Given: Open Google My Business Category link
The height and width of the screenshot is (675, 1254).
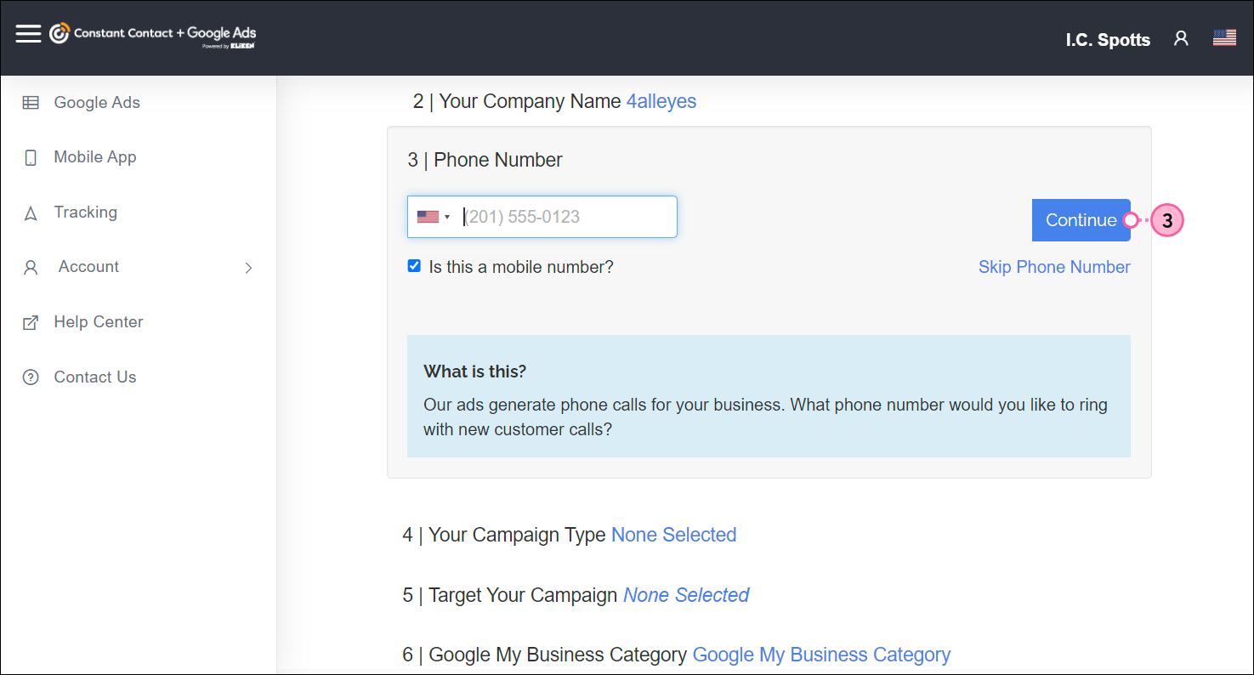Looking at the screenshot, I should pos(821,655).
